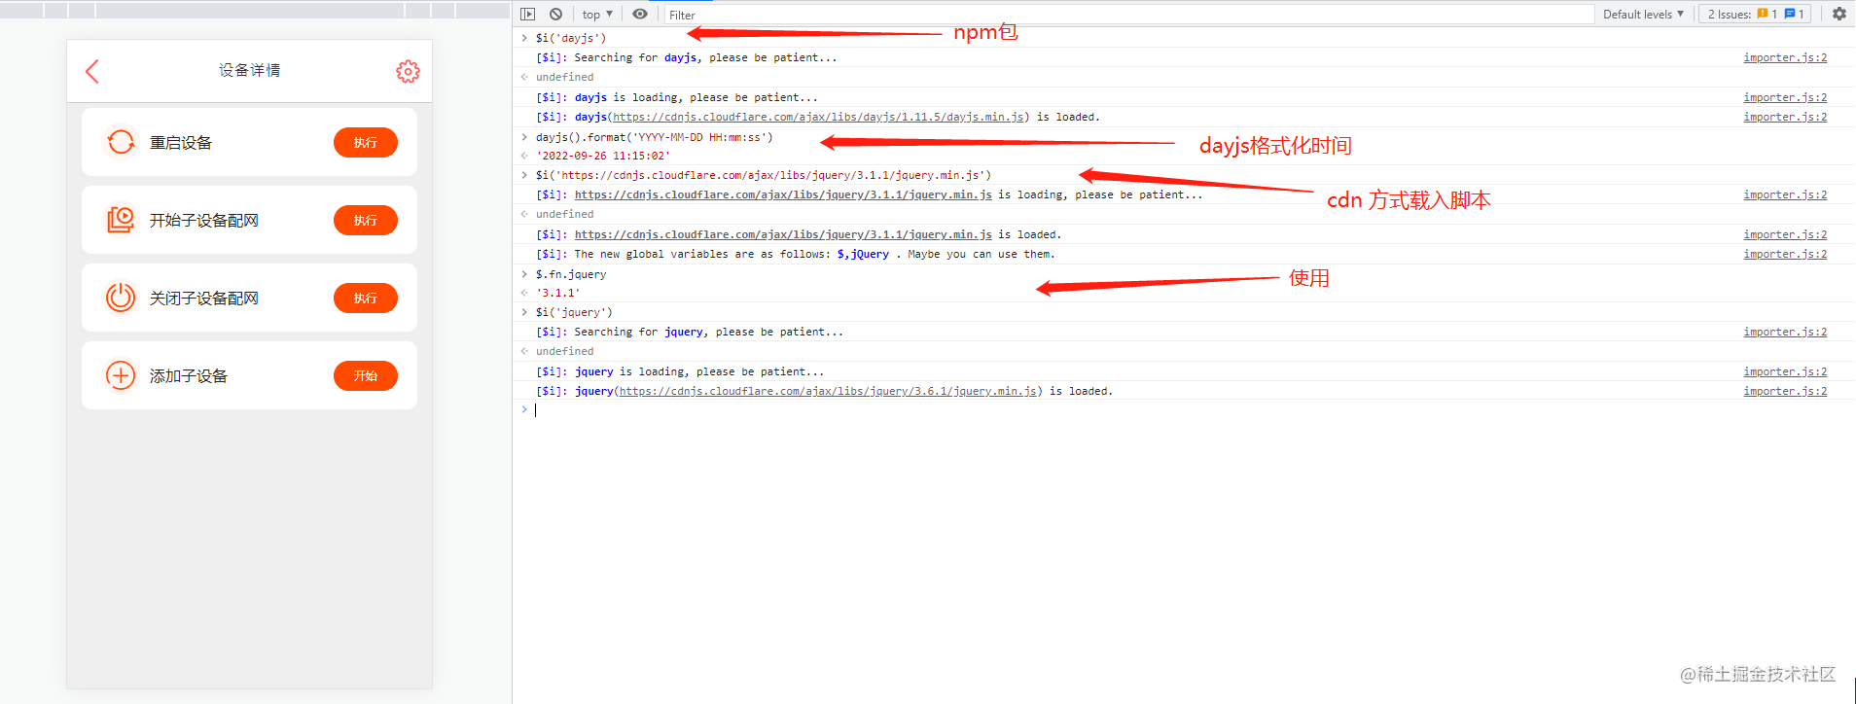The width and height of the screenshot is (1856, 704).
Task: Click the 重启设备 label
Action: point(181,142)
